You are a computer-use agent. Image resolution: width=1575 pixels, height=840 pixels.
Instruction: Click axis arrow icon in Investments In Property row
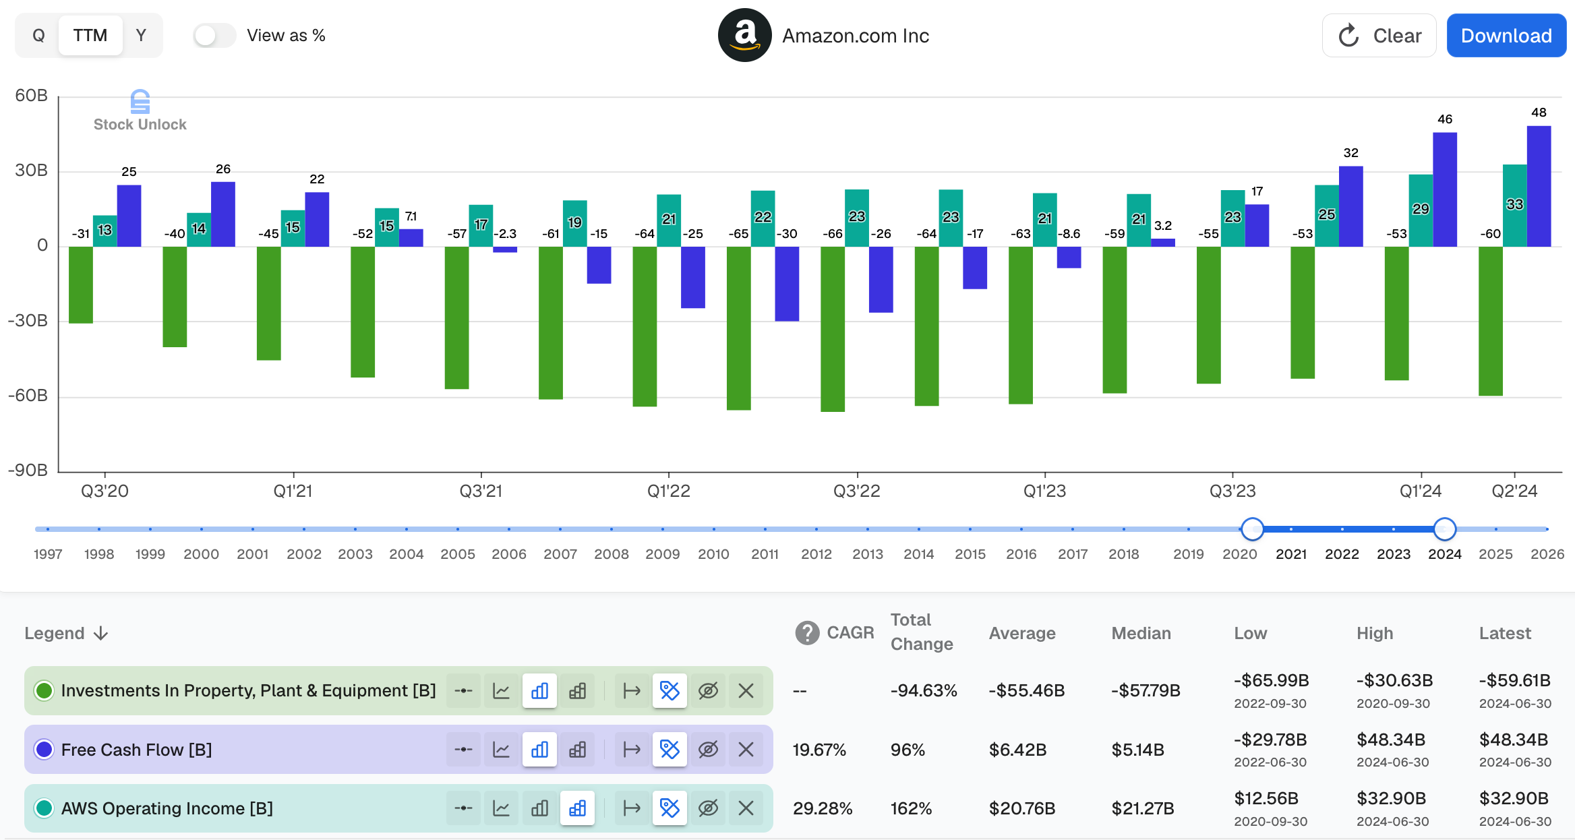(632, 690)
